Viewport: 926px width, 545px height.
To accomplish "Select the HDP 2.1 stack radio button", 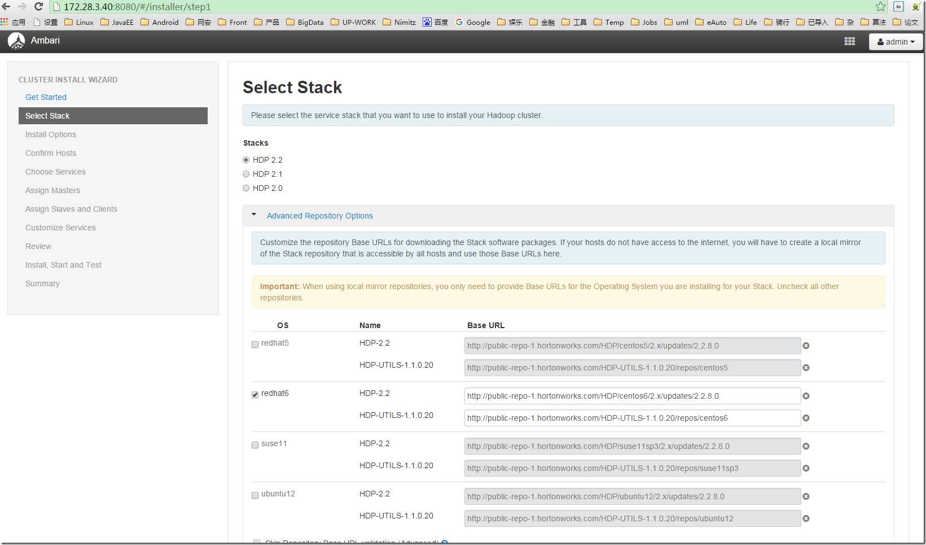I will pos(246,174).
